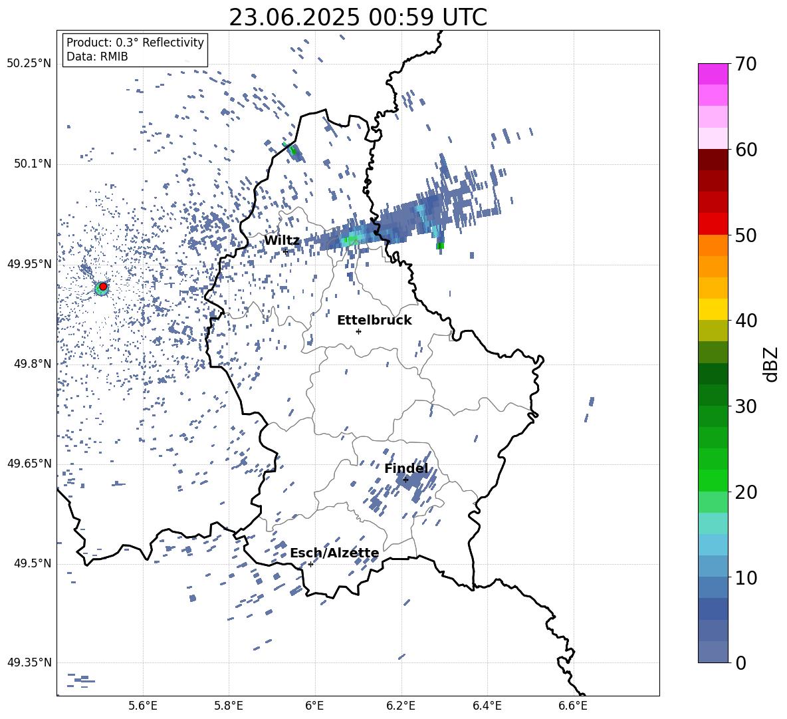Click the 10 tick on the colorbar
Image resolution: width=787 pixels, height=719 pixels.
click(746, 577)
